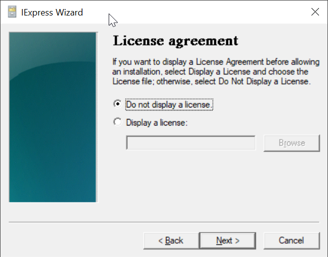
Task: Go to the previous step with Back
Action: click(x=171, y=240)
